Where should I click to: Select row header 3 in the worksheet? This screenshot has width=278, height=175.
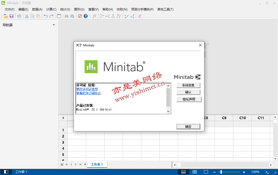[63, 142]
